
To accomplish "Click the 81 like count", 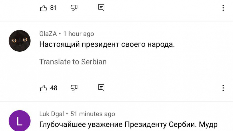I will point(54,8).
